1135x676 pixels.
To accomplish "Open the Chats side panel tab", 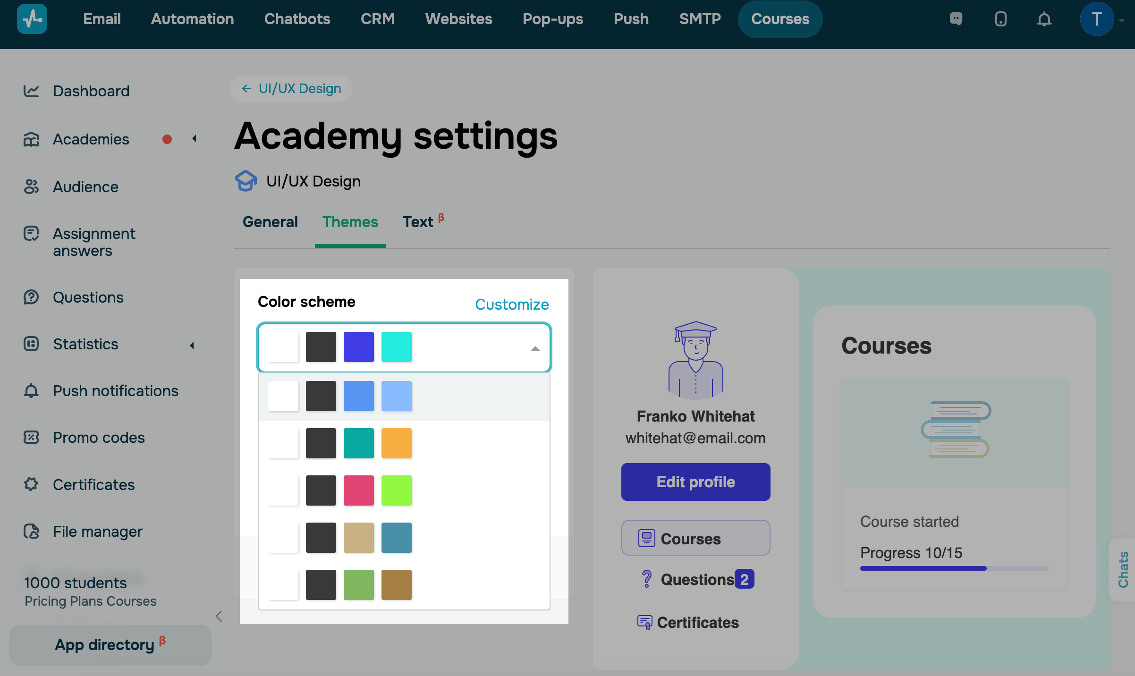I will coord(1123,569).
